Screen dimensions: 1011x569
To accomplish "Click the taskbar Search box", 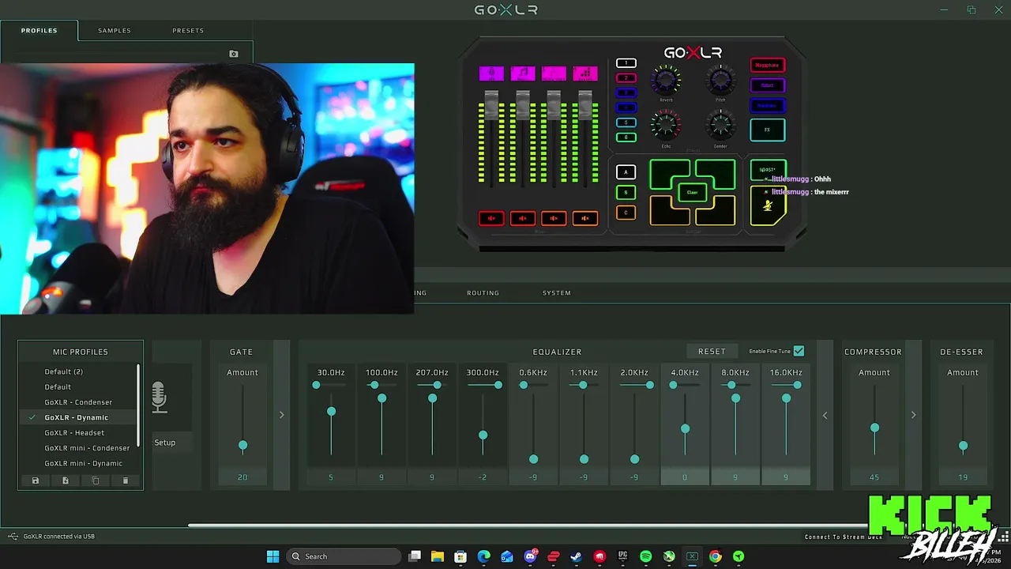I will (344, 556).
